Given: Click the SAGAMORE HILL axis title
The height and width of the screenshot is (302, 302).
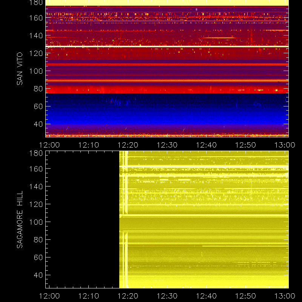Looking at the screenshot, I should click(20, 220).
